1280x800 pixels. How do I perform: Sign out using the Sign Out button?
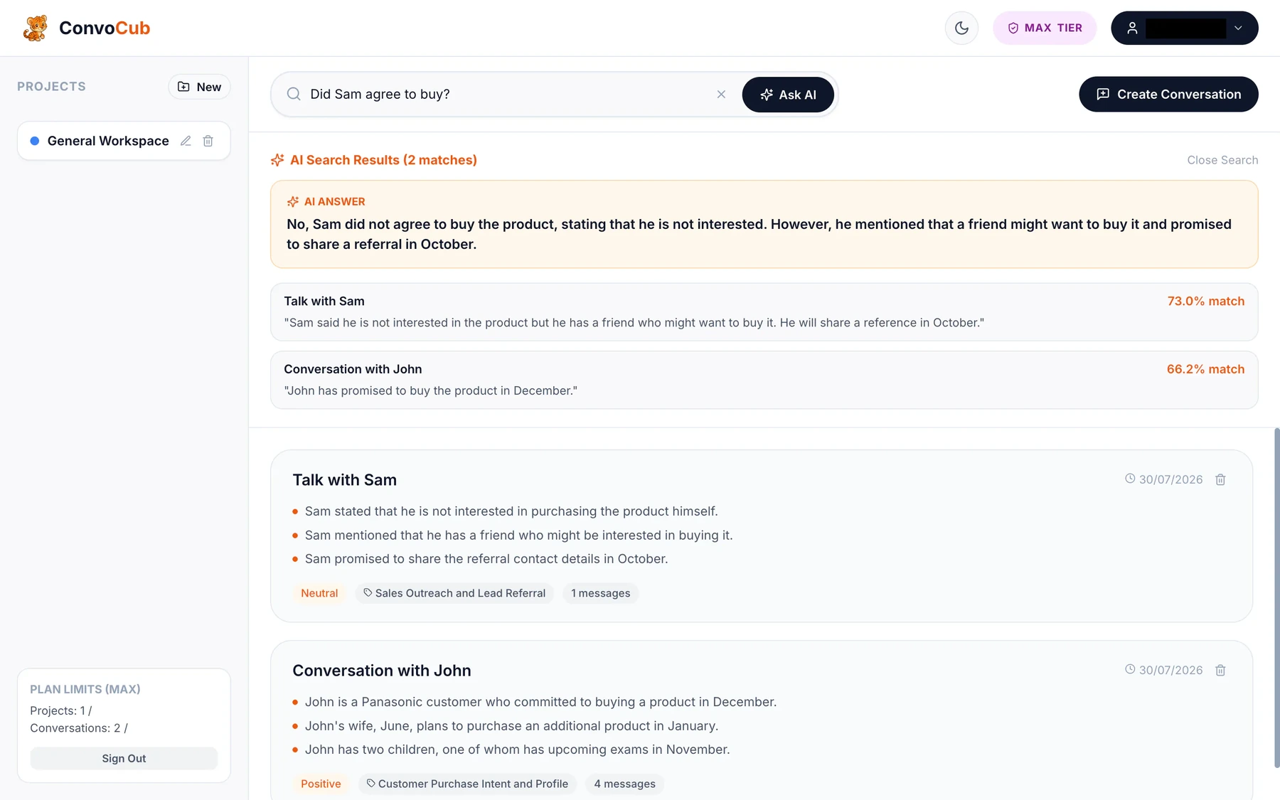(x=124, y=759)
